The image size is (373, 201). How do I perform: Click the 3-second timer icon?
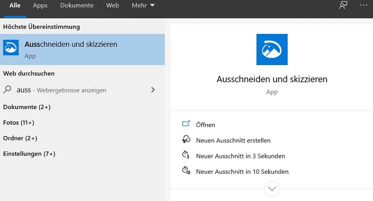coord(186,155)
